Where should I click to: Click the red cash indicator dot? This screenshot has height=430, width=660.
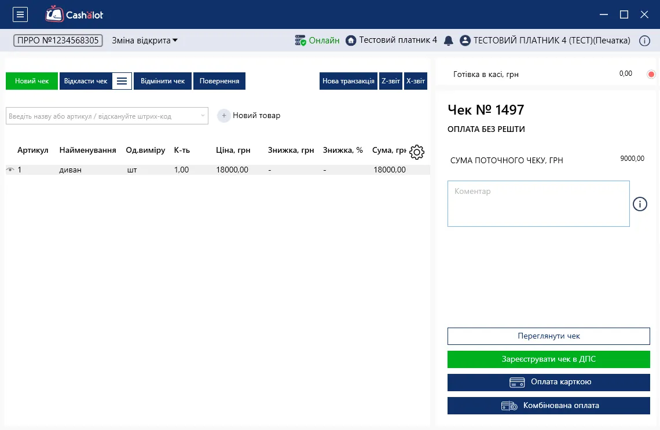pyautogui.click(x=651, y=75)
